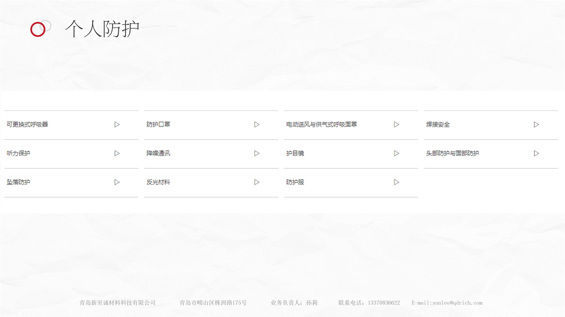This screenshot has width=565, height=317.
Task: Click the red circle logo icon
Action: coord(38,29)
